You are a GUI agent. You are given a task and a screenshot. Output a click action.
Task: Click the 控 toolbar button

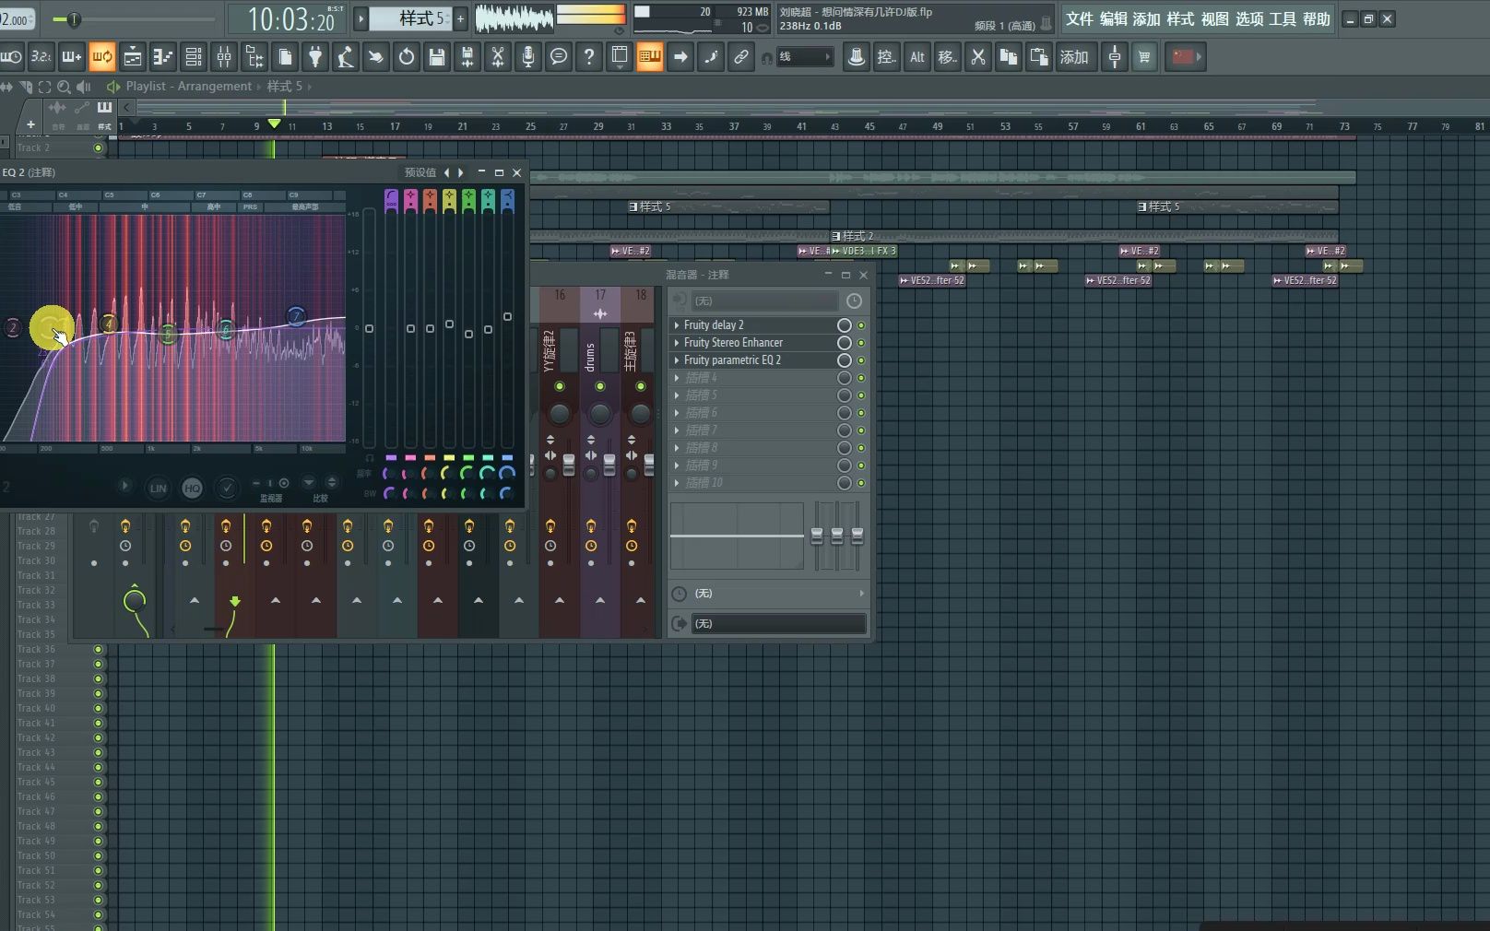[887, 57]
